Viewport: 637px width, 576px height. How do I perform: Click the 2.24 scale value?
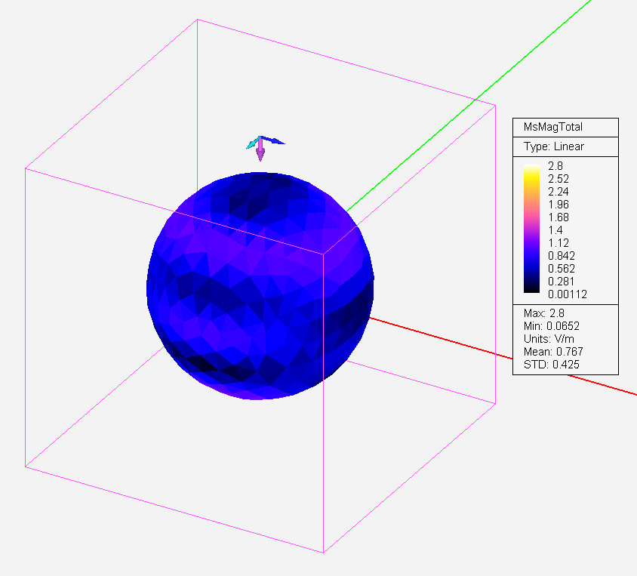[559, 192]
